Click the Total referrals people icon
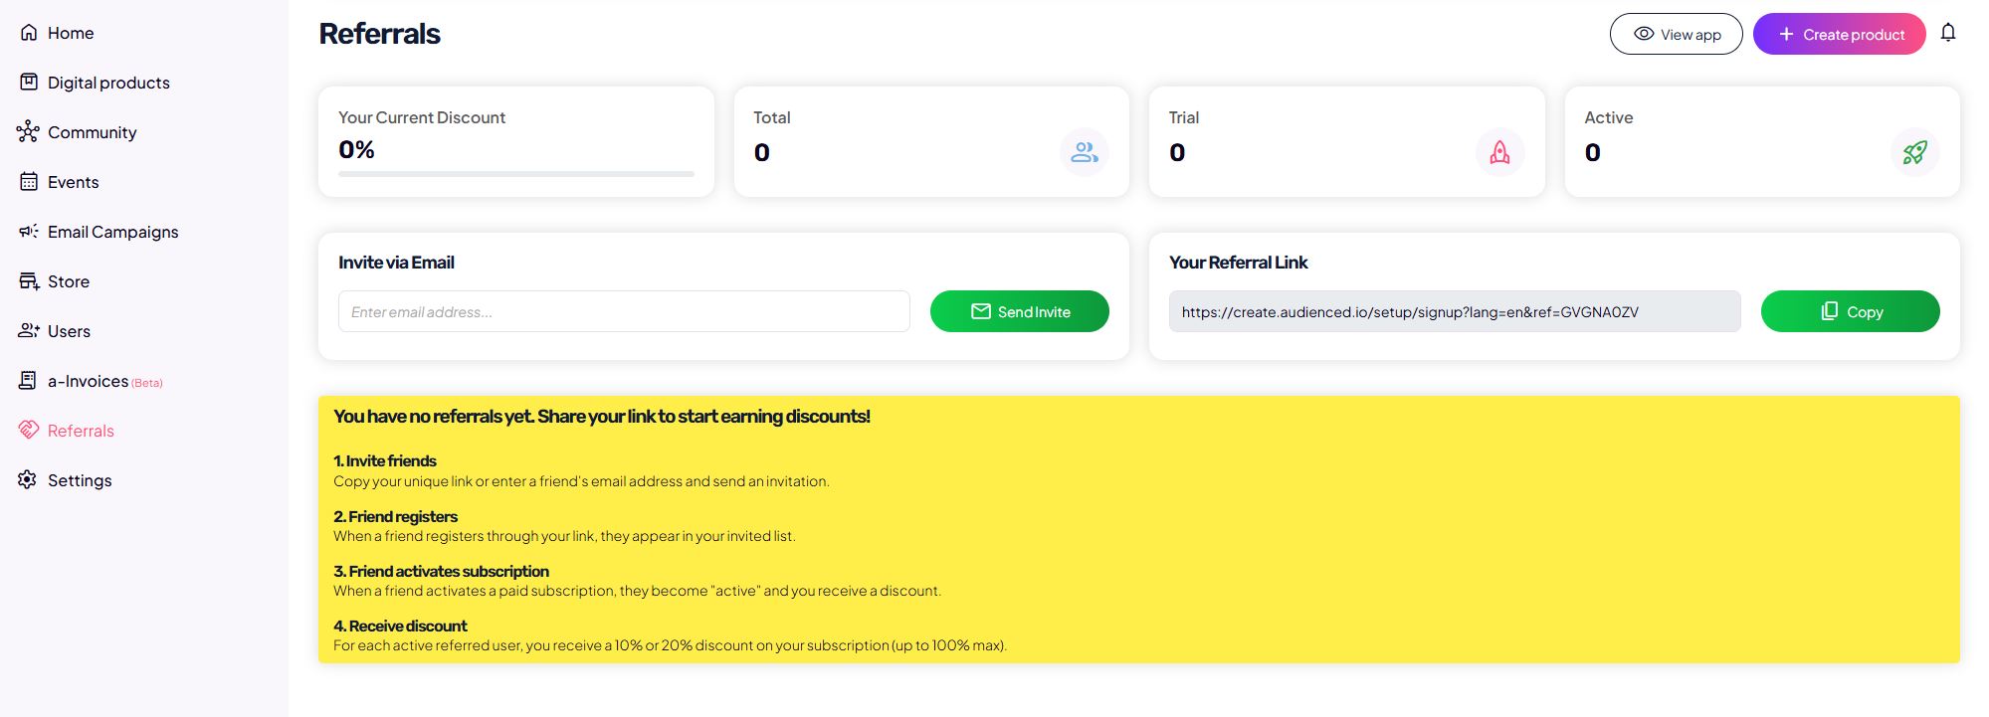1989x717 pixels. pyautogui.click(x=1084, y=152)
